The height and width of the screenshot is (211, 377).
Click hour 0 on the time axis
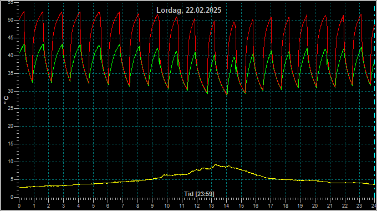pos(19,206)
